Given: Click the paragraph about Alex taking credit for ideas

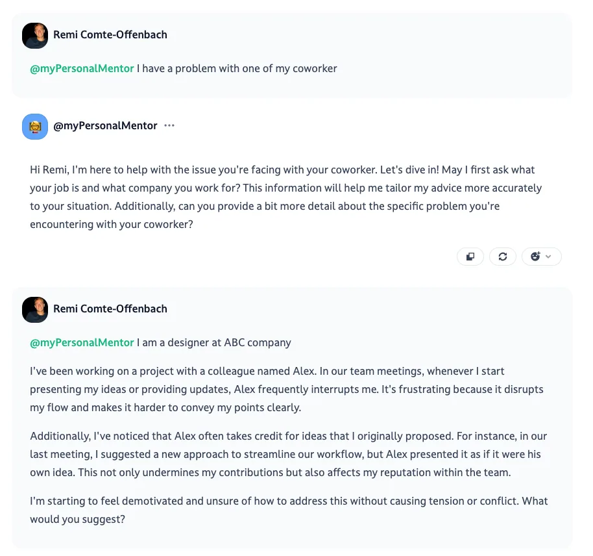Looking at the screenshot, I should click(x=289, y=455).
